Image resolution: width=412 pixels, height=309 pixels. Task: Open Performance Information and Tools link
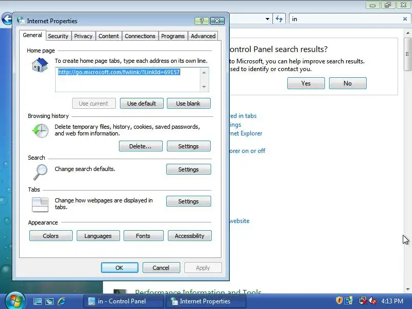[x=198, y=291]
